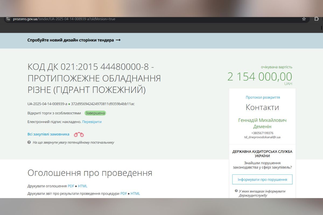Open PDF report of procedure results

(124, 193)
